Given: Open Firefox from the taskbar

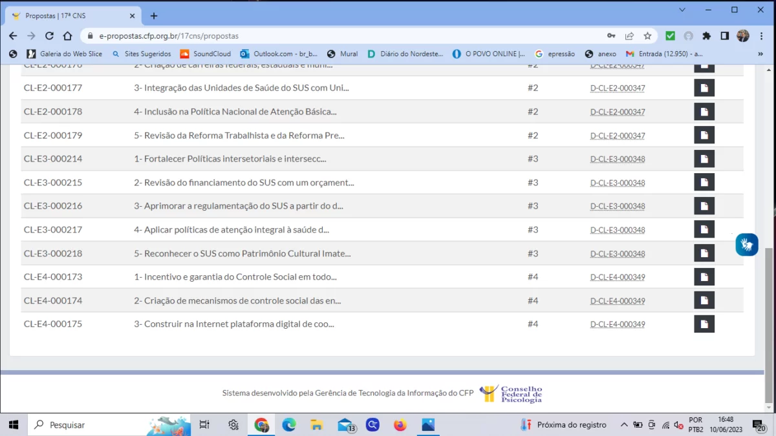Looking at the screenshot, I should 400,424.
